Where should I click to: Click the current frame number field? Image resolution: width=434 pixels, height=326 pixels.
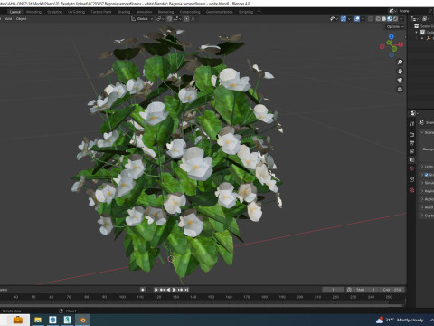pyautogui.click(x=334, y=290)
